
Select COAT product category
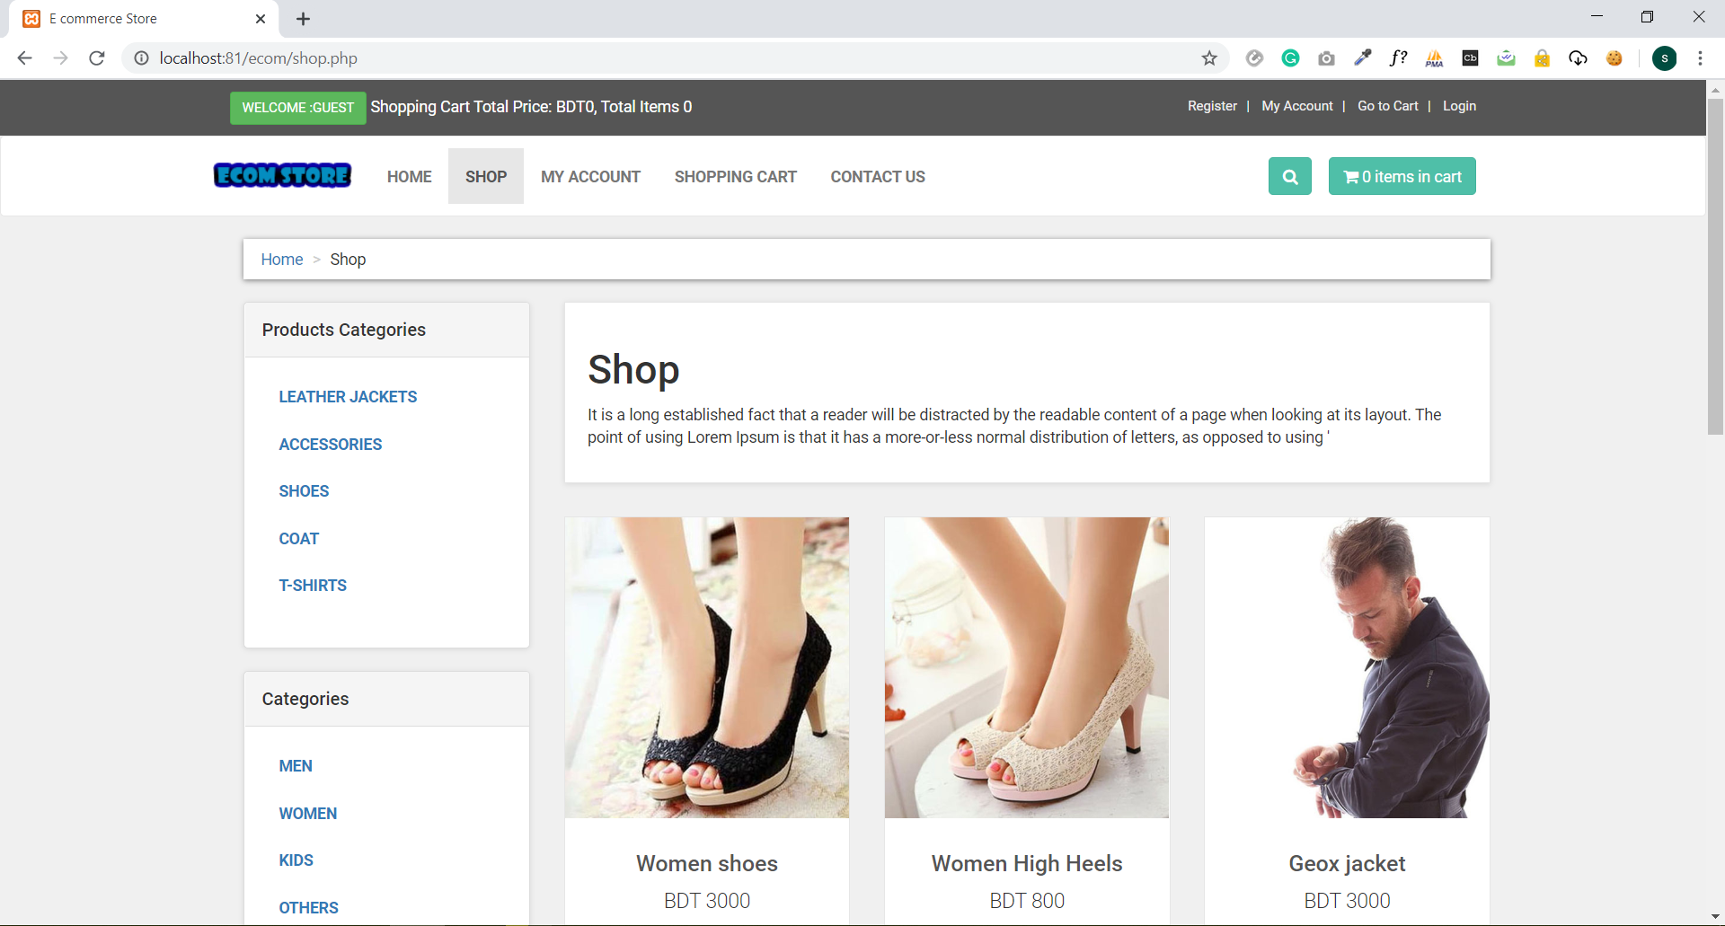click(298, 539)
